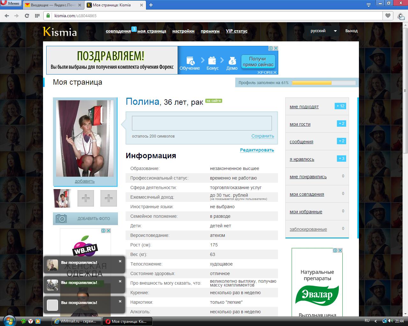Open настройки in the top navigation
The width and height of the screenshot is (408, 326).
[x=183, y=31]
